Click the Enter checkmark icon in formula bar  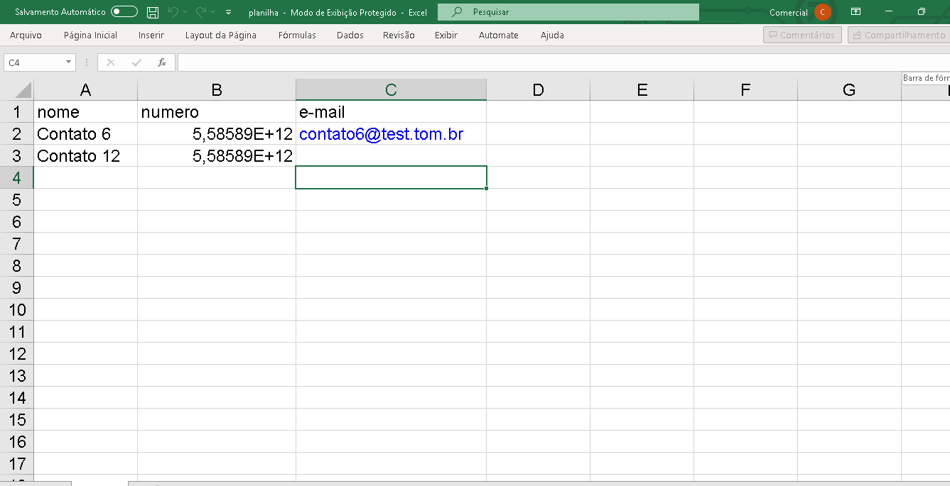coord(136,62)
